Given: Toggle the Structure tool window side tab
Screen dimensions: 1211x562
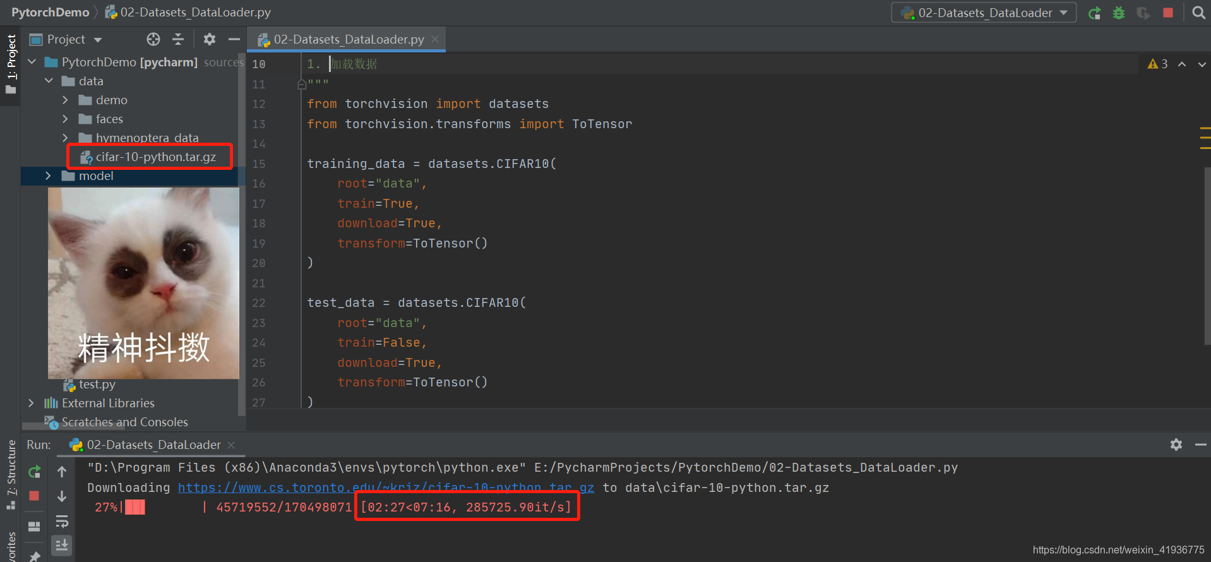Looking at the screenshot, I should pyautogui.click(x=11, y=475).
